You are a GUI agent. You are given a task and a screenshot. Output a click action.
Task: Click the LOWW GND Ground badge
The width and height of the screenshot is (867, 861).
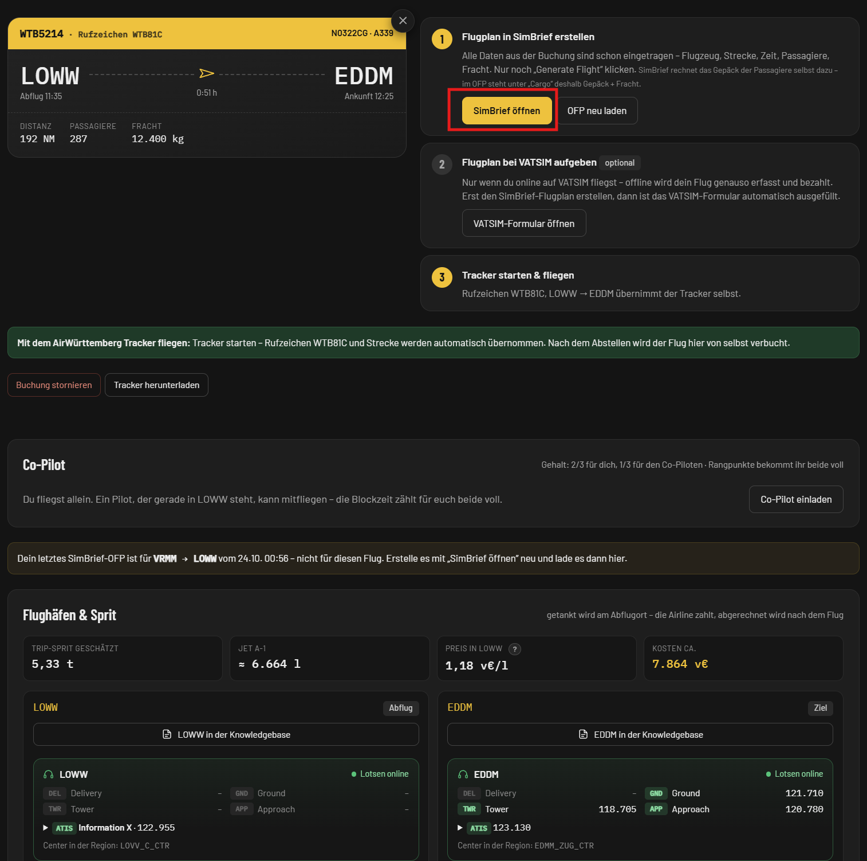coord(242,793)
